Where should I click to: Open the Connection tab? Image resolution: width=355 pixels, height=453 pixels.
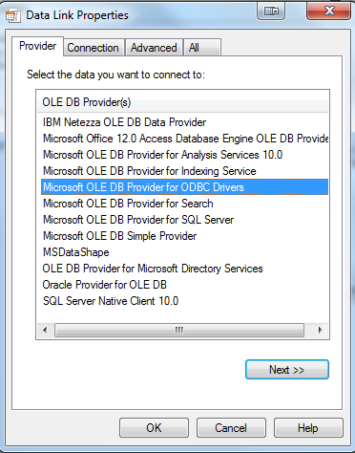[x=93, y=48]
